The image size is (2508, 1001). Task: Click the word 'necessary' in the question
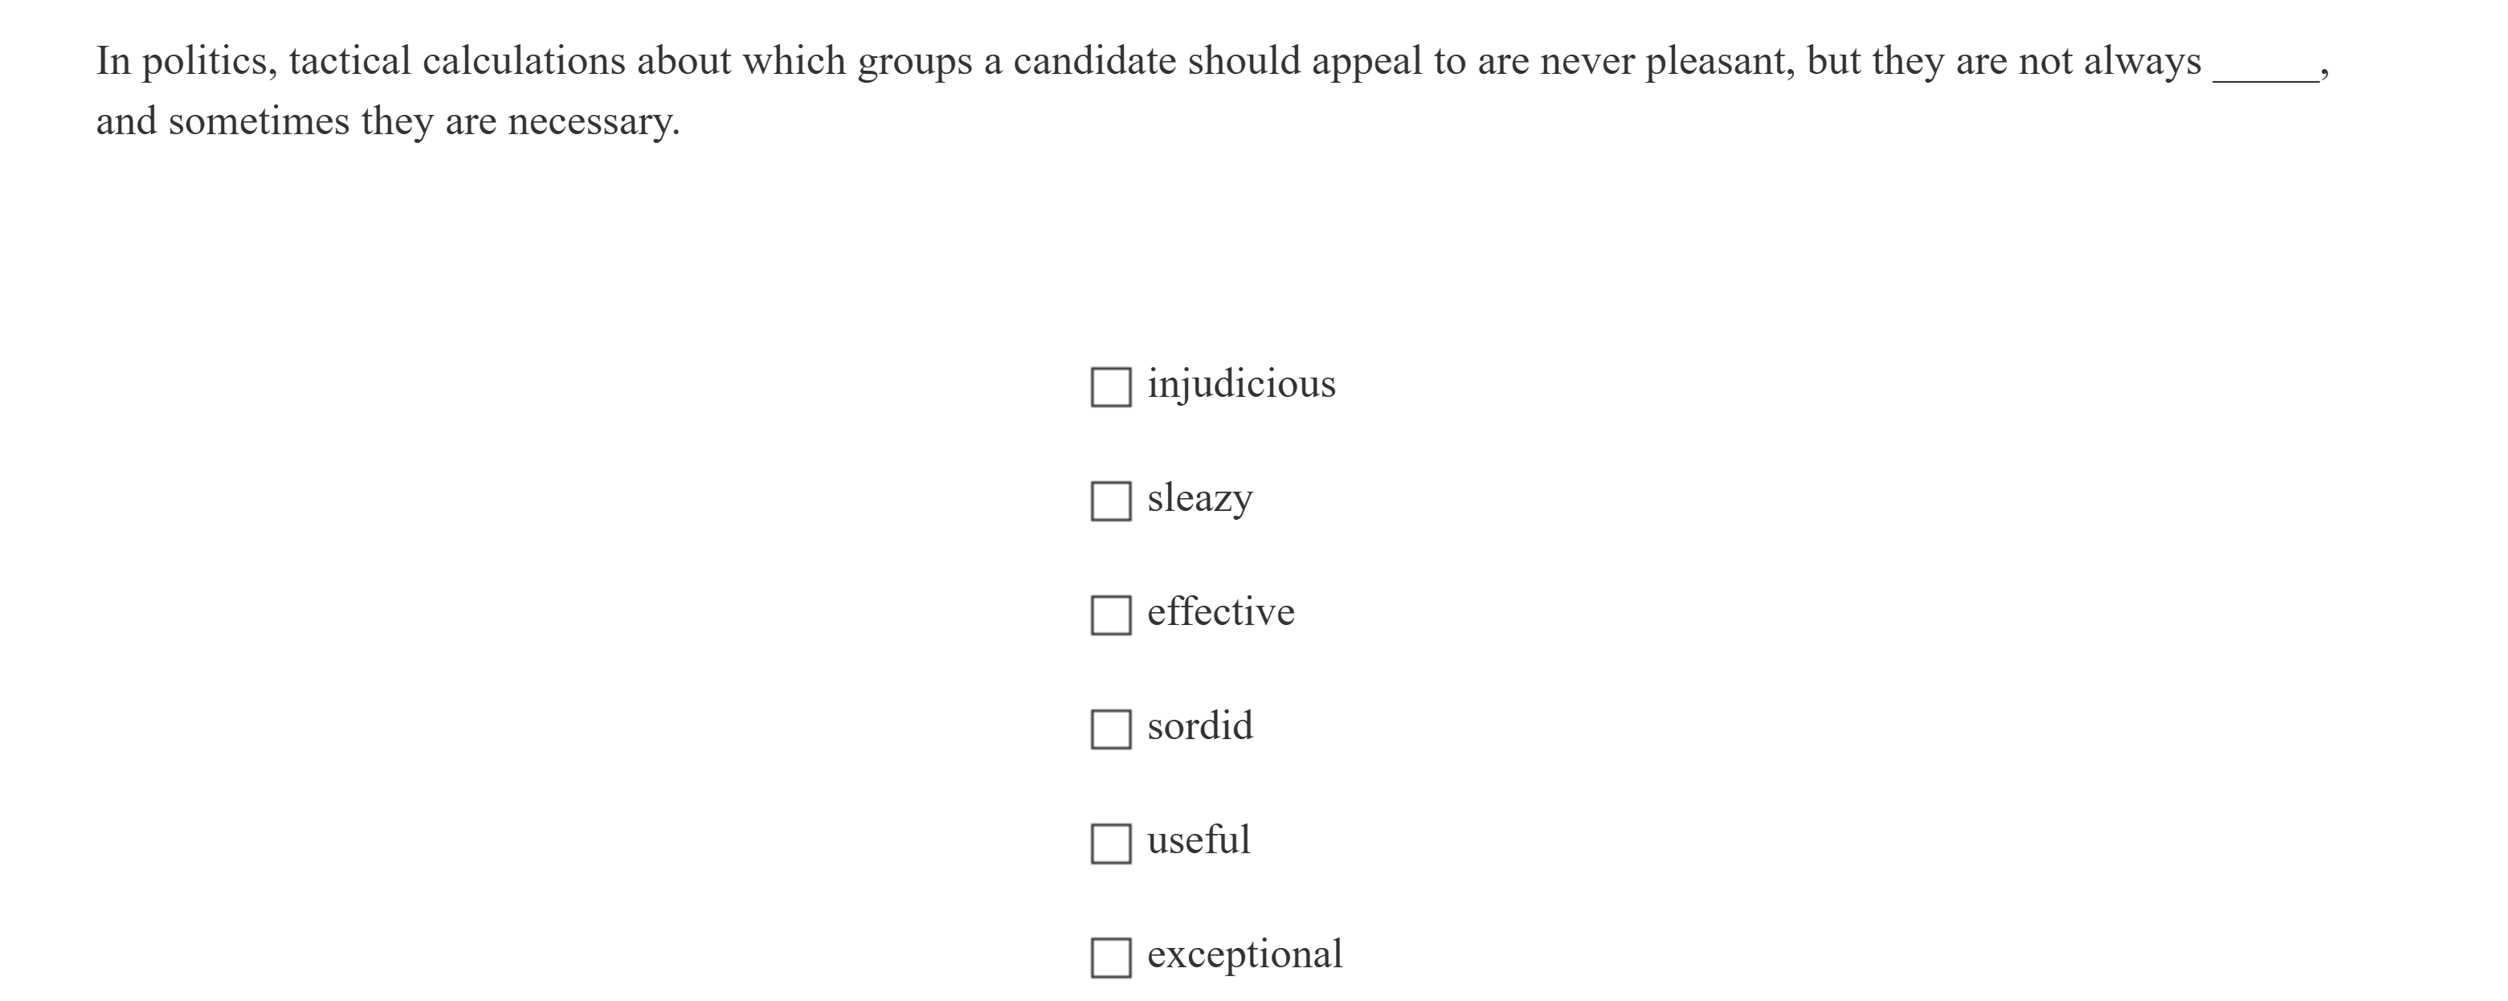click(593, 123)
